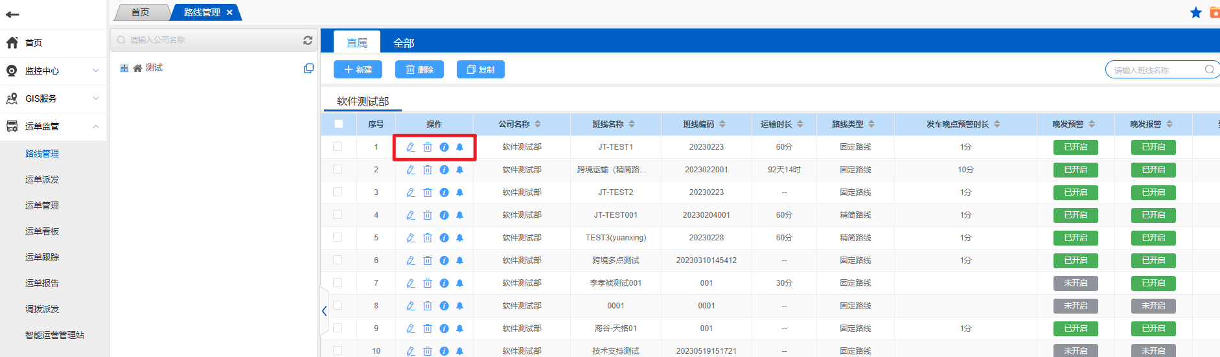Sort by 班线名称 column
Viewport: 1220px width, 357px height.
click(632, 124)
